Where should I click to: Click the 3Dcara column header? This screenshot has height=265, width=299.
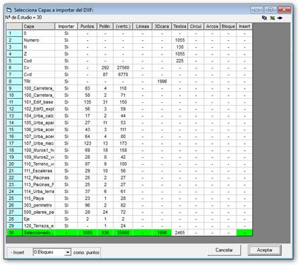tap(162, 26)
